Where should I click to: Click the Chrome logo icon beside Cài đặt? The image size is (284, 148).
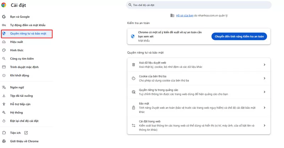click(4, 5)
